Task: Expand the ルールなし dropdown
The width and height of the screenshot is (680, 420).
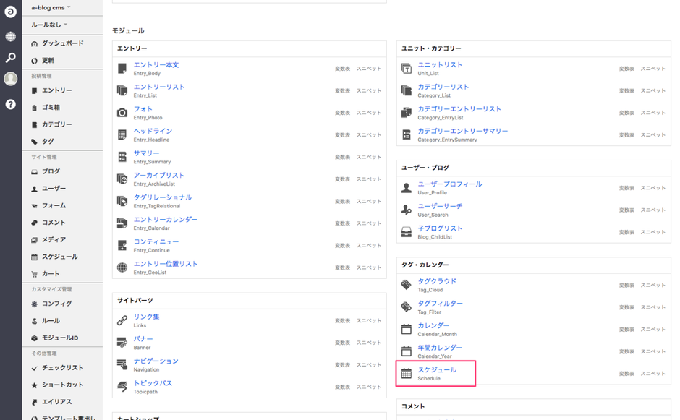Action: (x=45, y=24)
